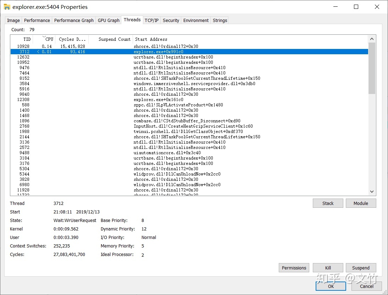This screenshot has width=388, height=295.
Task: Cancel the Properties dialog
Action: pos(366,286)
